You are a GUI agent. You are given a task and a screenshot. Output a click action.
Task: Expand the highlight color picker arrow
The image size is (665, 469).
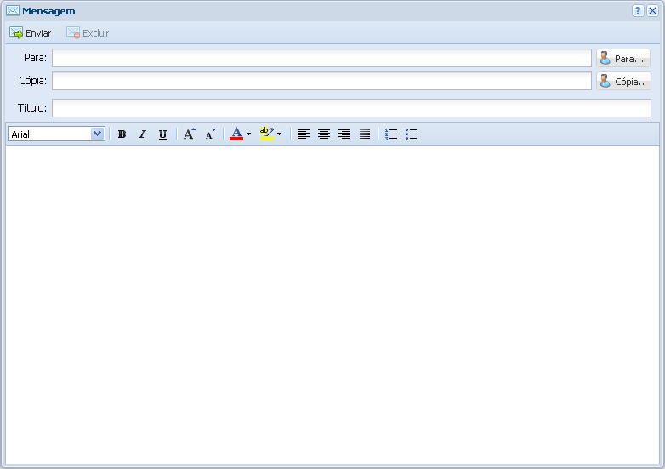pos(279,134)
